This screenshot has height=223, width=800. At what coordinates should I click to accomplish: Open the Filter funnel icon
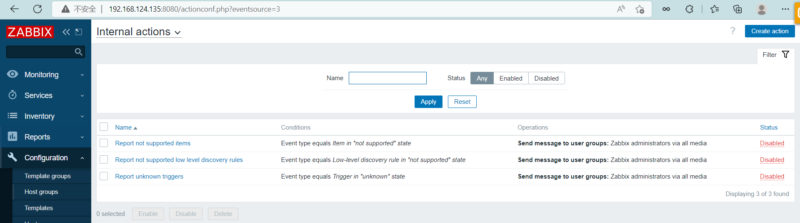pyautogui.click(x=785, y=55)
